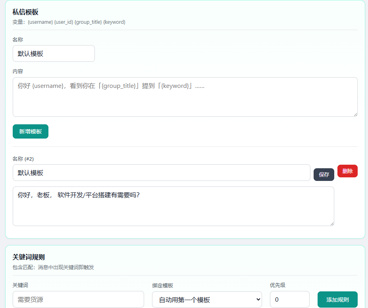Delete template #2 with 删除 button
Image resolution: width=368 pixels, height=308 pixels.
tap(348, 171)
